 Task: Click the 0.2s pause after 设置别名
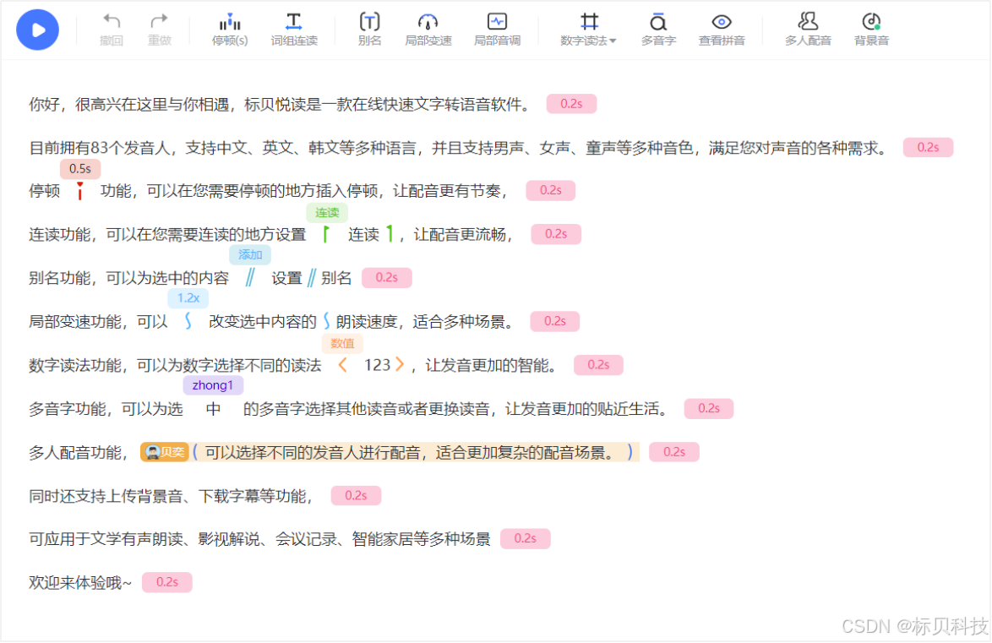click(x=386, y=278)
